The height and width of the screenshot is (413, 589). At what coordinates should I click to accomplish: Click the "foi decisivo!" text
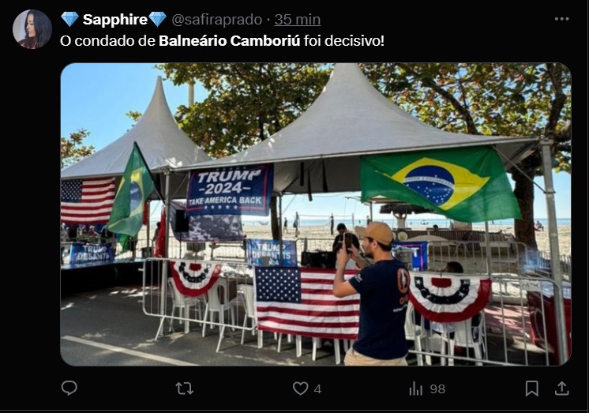point(344,40)
